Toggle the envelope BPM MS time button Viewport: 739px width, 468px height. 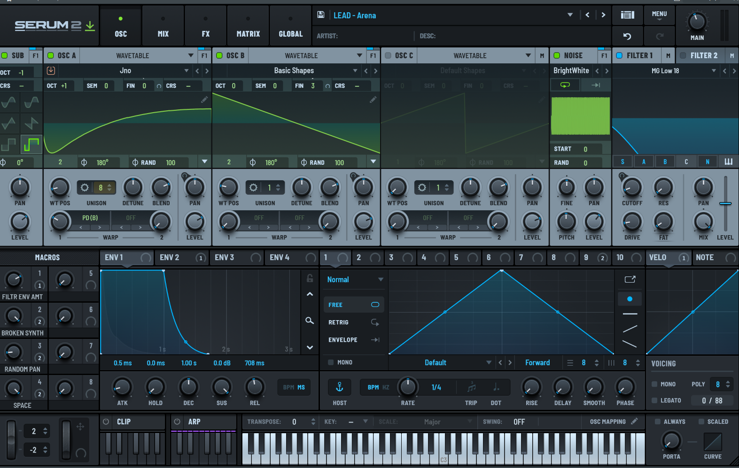point(294,387)
